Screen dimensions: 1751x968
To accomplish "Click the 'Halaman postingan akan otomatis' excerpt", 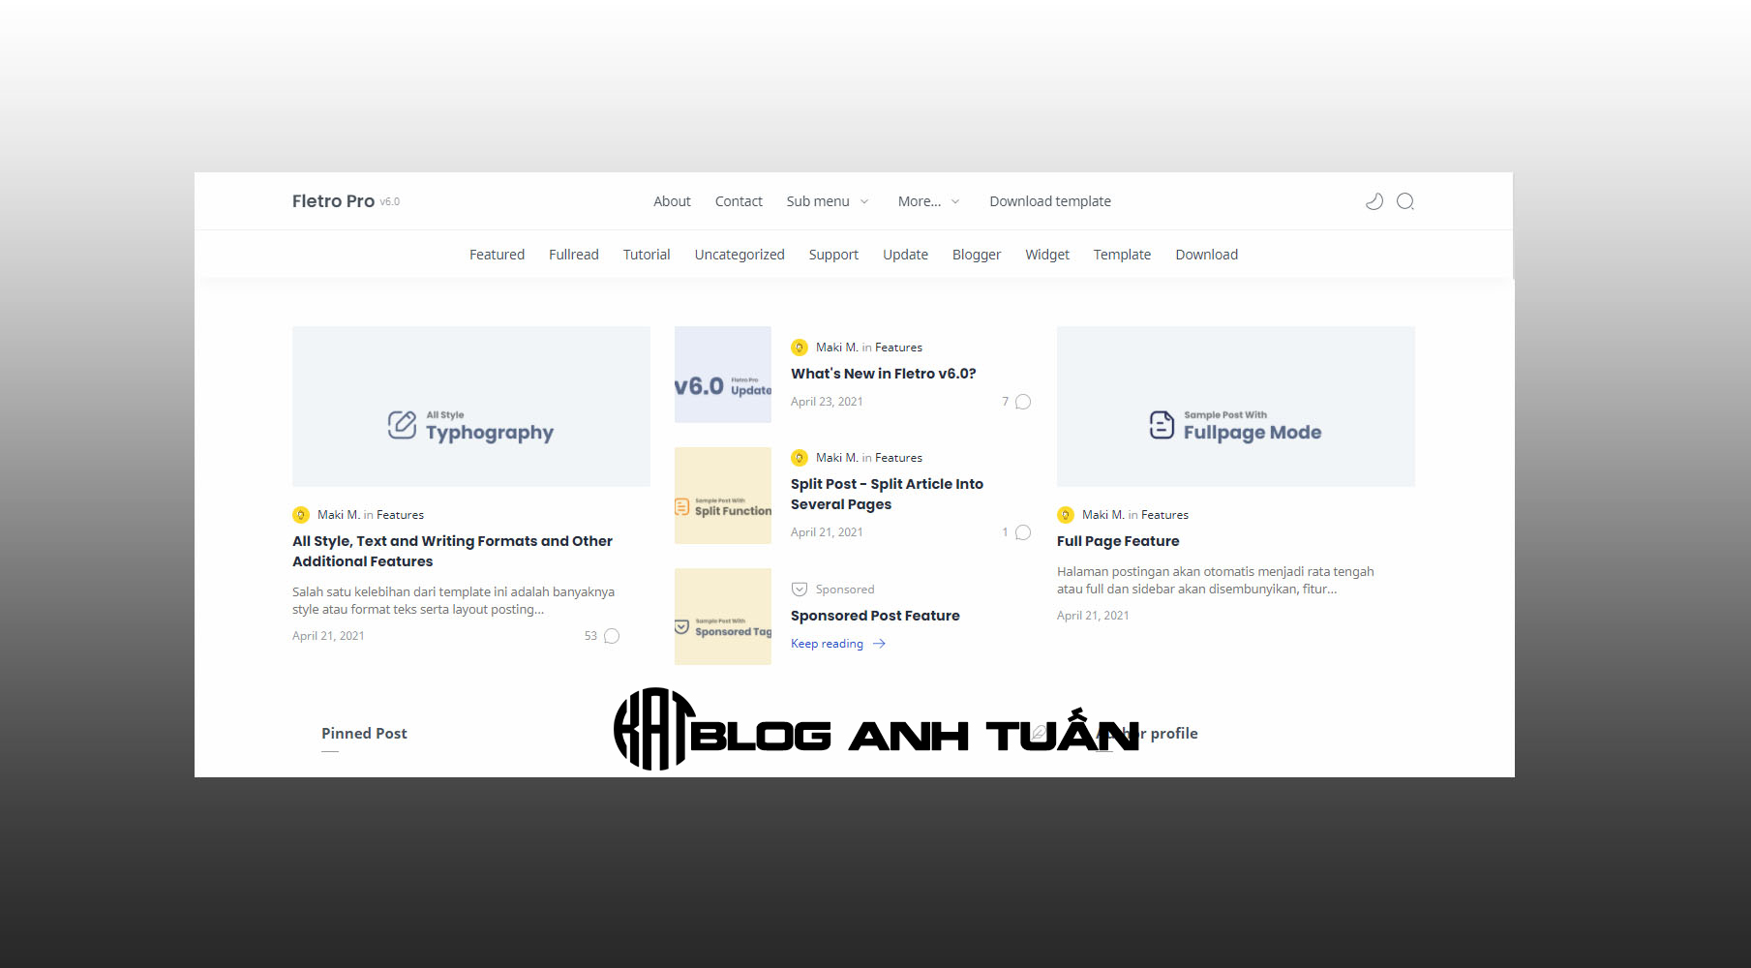I will (1216, 580).
